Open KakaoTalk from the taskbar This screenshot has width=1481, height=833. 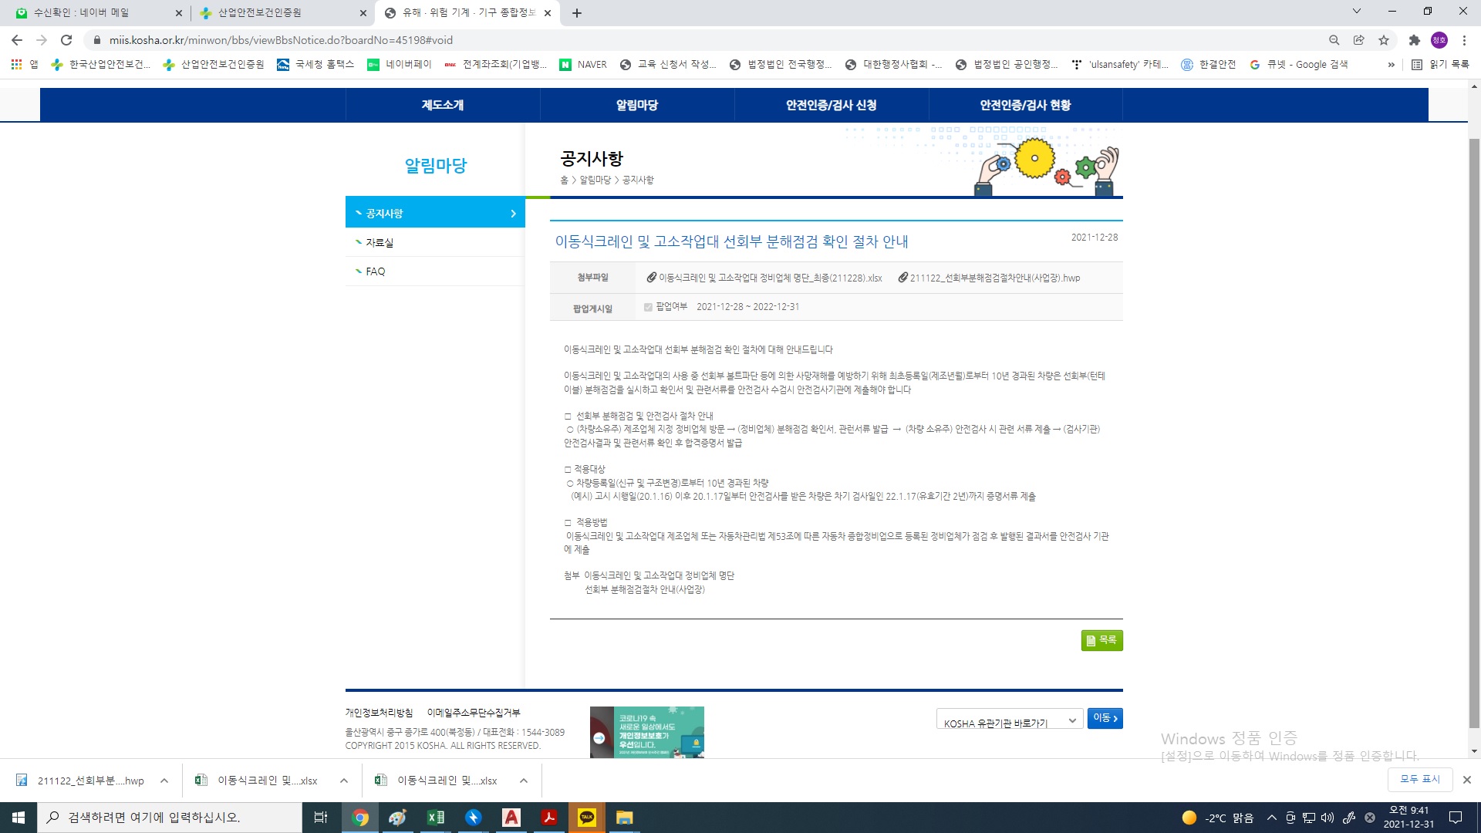(587, 818)
